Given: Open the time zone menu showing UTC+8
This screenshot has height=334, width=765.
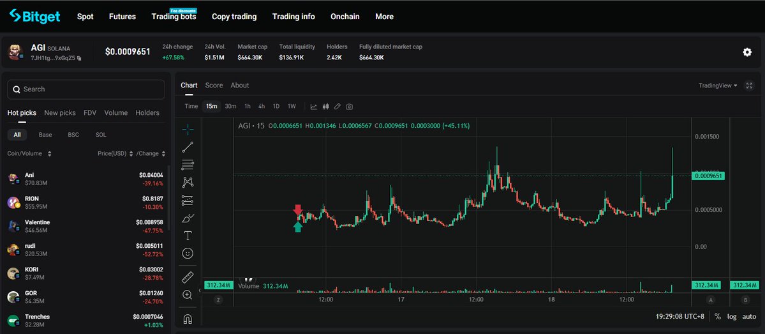Looking at the screenshot, I should pos(680,316).
